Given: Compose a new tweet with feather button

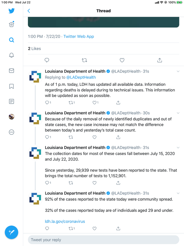Looking at the screenshot, I should pyautogui.click(x=11, y=232).
